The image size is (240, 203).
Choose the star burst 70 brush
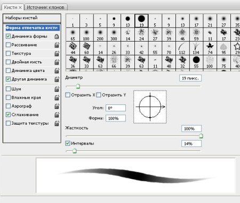tap(169, 48)
